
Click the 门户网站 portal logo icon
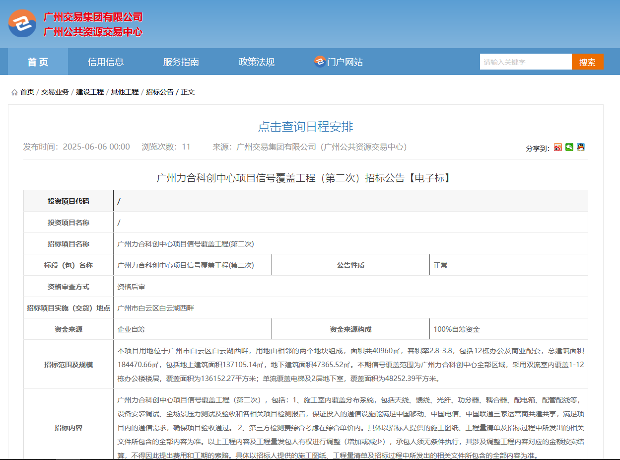tap(318, 62)
